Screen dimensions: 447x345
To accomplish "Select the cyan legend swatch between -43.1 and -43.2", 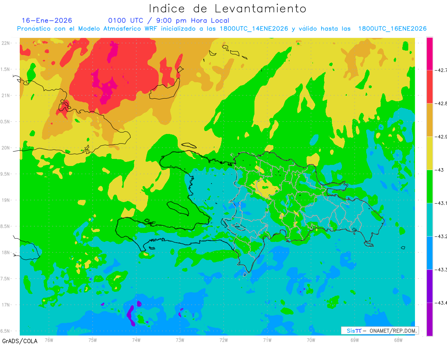I will pyautogui.click(x=429, y=220).
